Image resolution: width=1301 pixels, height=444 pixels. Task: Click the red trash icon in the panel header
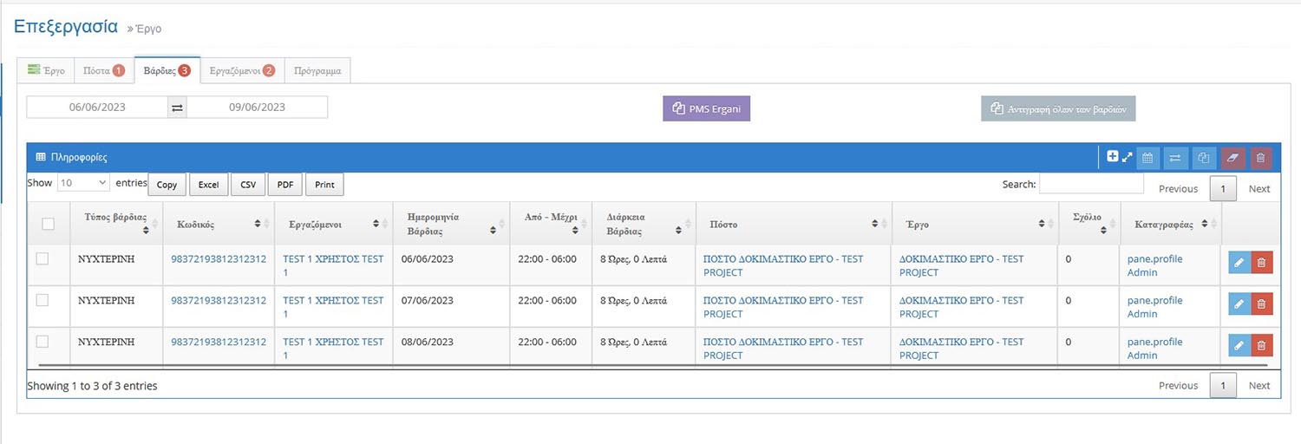(x=1261, y=158)
